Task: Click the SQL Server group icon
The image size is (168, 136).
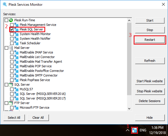Action: [11, 85]
